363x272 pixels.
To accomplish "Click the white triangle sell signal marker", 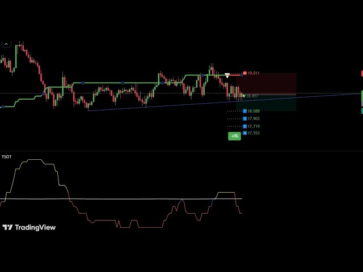I will (227, 75).
